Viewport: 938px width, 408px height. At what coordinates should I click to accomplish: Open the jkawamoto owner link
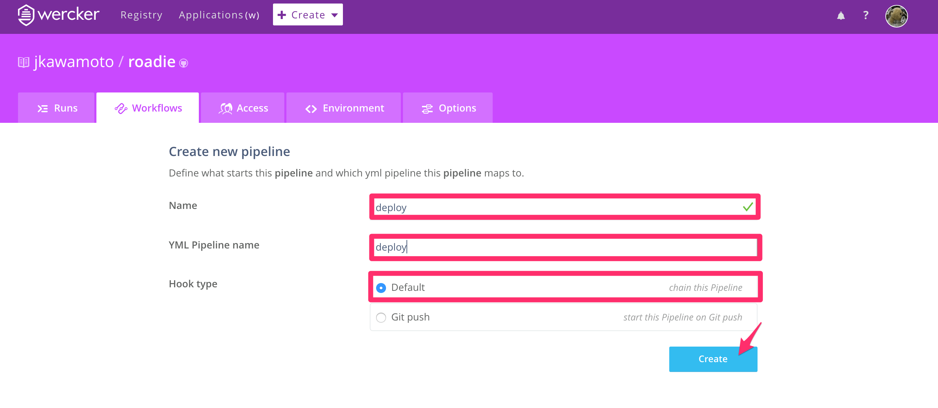tap(74, 62)
